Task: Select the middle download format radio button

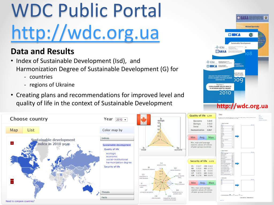Action: (x=234, y=195)
